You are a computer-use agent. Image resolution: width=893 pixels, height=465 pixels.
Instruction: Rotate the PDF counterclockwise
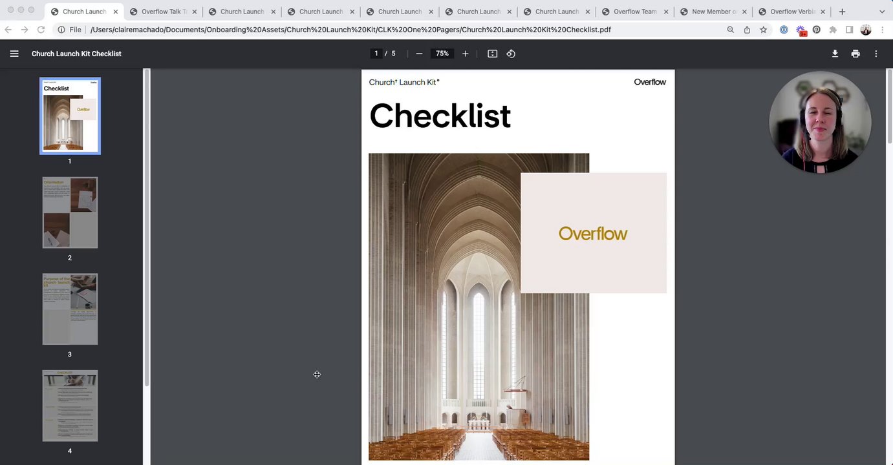coord(511,54)
